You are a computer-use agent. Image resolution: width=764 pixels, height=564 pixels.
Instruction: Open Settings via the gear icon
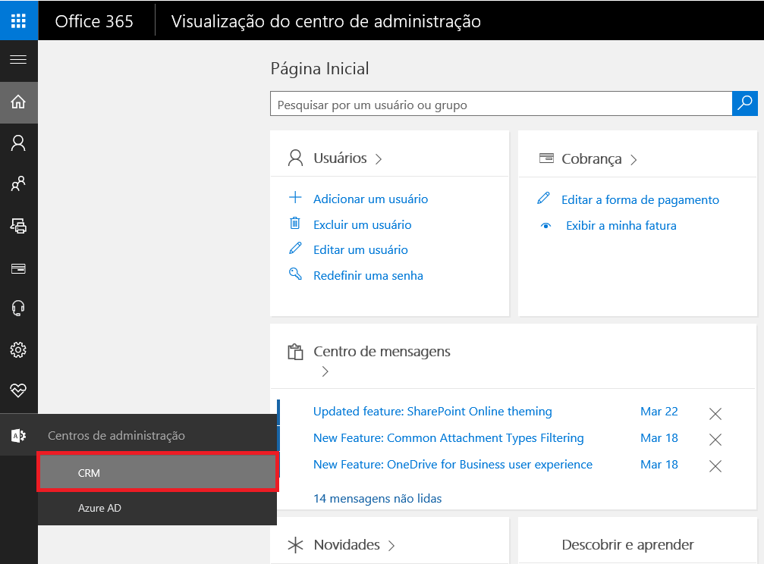(x=18, y=349)
